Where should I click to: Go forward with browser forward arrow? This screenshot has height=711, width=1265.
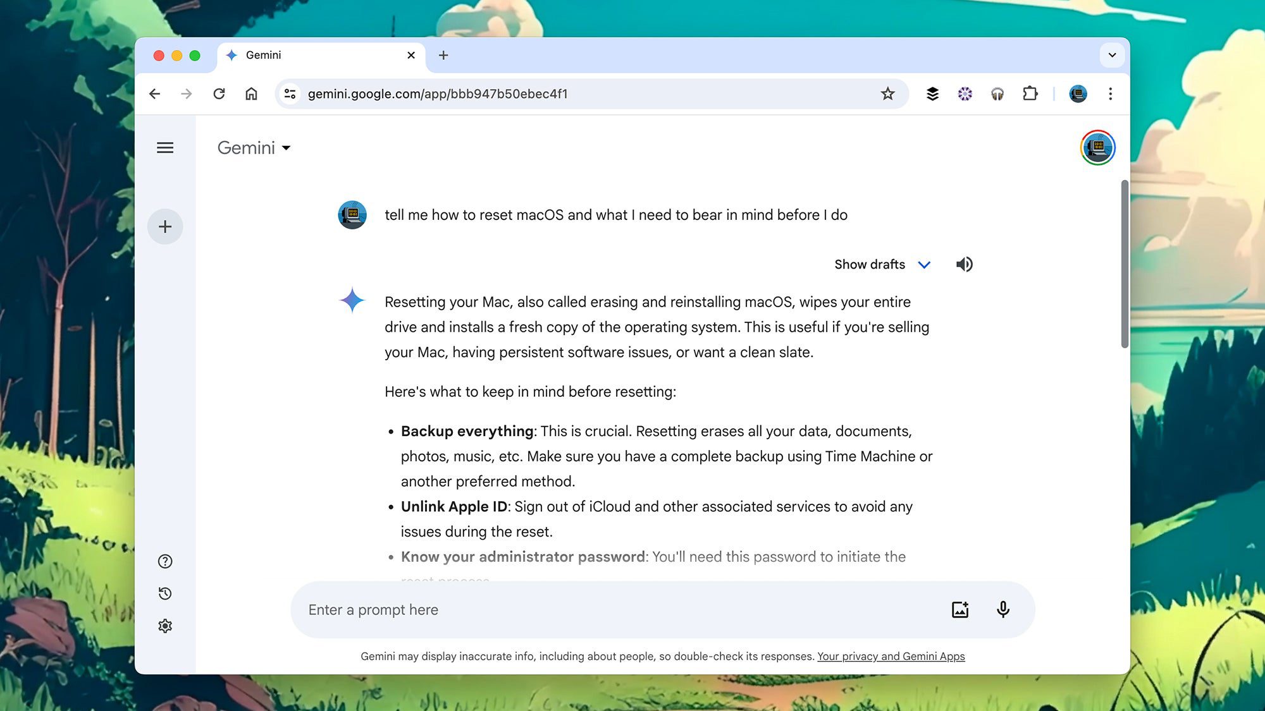pyautogui.click(x=186, y=94)
